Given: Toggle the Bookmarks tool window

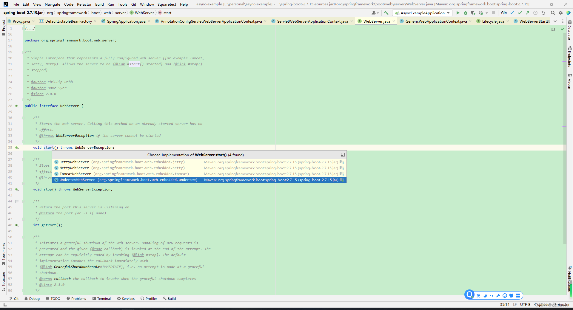Looking at the screenshot, I should click(x=4, y=254).
